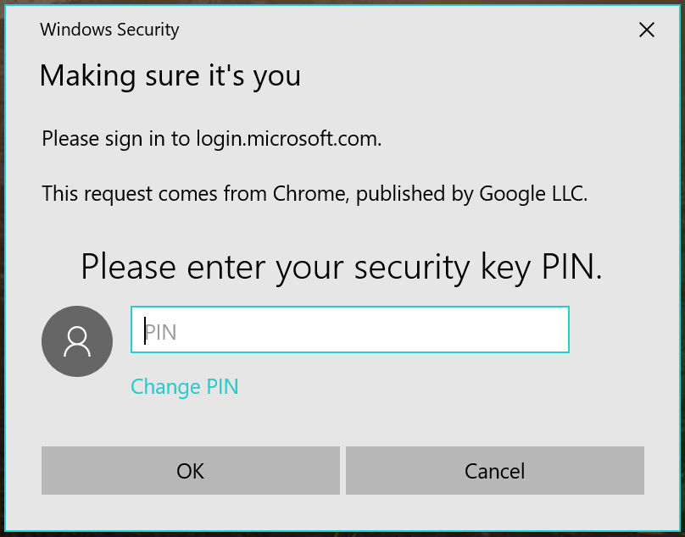Click the user avatar icon
685x537 pixels.
77,341
